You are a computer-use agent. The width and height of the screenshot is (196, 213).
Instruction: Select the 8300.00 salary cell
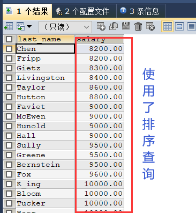pos(100,68)
